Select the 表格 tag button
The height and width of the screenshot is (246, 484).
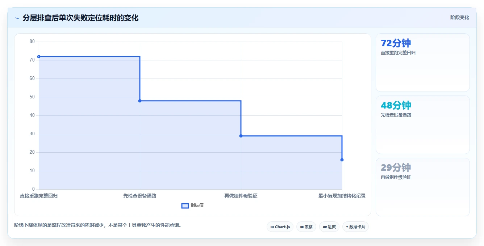click(x=306, y=227)
